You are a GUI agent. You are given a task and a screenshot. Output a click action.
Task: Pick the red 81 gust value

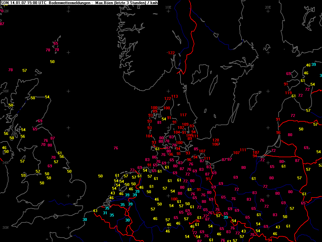click(x=159, y=122)
